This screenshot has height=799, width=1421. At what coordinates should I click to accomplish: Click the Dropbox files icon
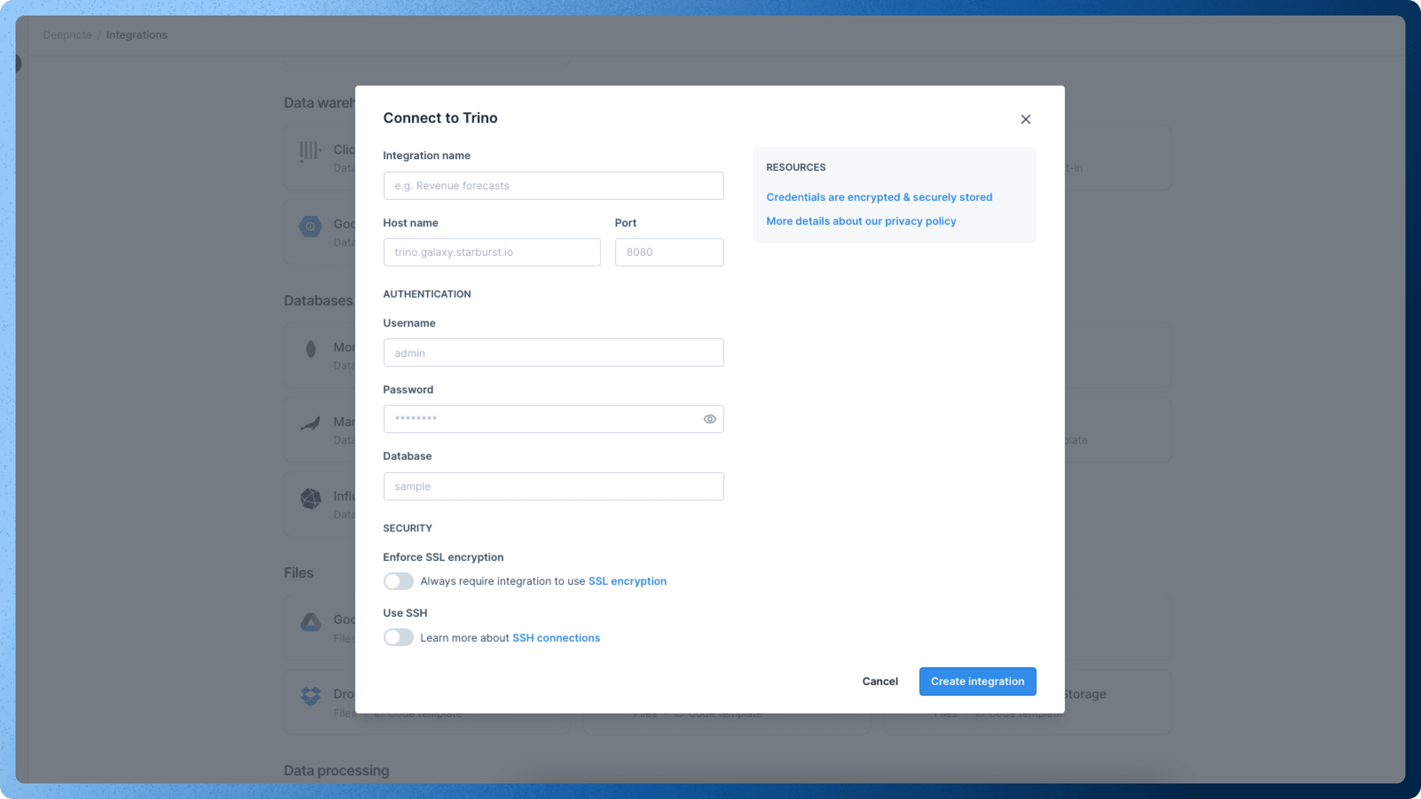click(x=310, y=695)
